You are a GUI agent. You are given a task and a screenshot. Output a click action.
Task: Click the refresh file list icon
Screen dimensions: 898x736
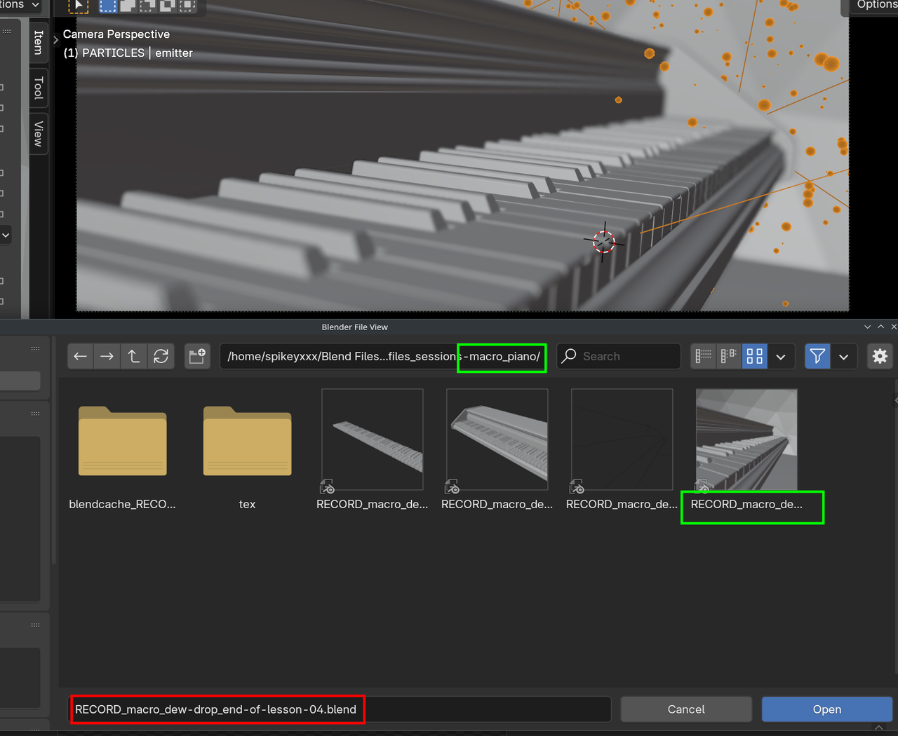[x=161, y=356]
